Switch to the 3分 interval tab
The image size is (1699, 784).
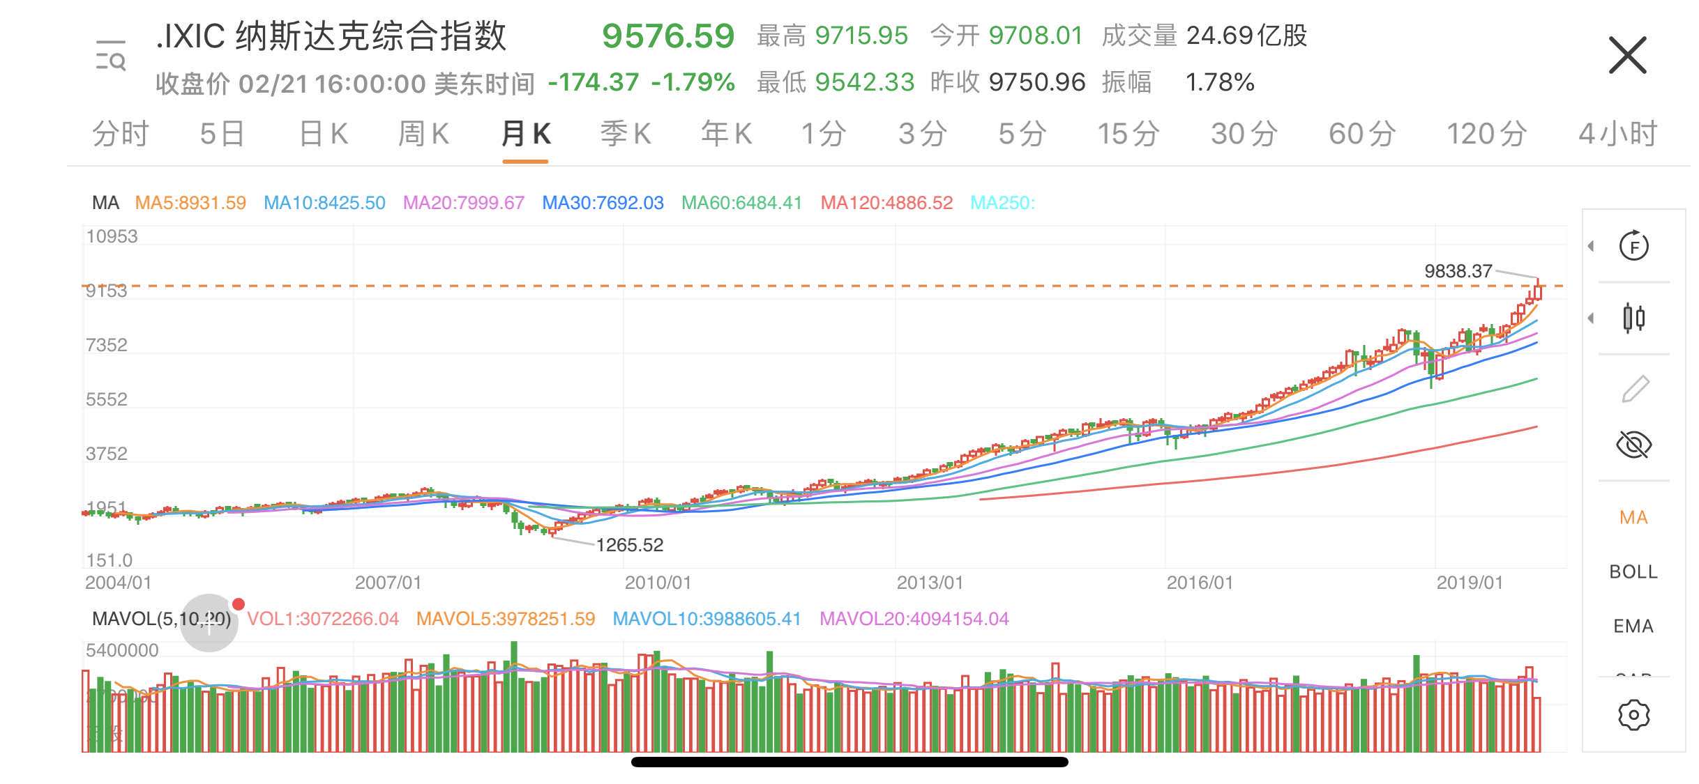(923, 134)
